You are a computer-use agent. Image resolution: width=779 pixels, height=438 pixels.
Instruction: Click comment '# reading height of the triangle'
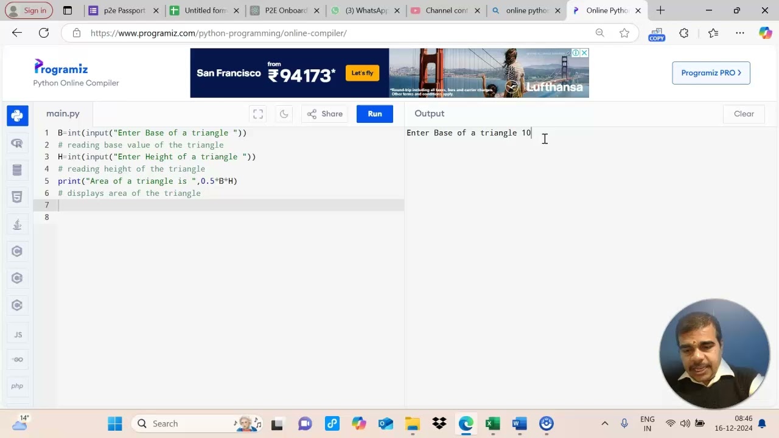[131, 169]
